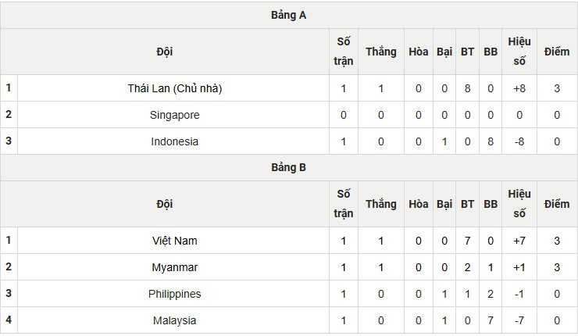Select the Philippines team cell
The height and width of the screenshot is (336, 578).
coord(175,294)
